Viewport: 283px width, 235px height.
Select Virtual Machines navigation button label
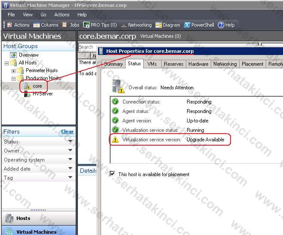[37, 232]
